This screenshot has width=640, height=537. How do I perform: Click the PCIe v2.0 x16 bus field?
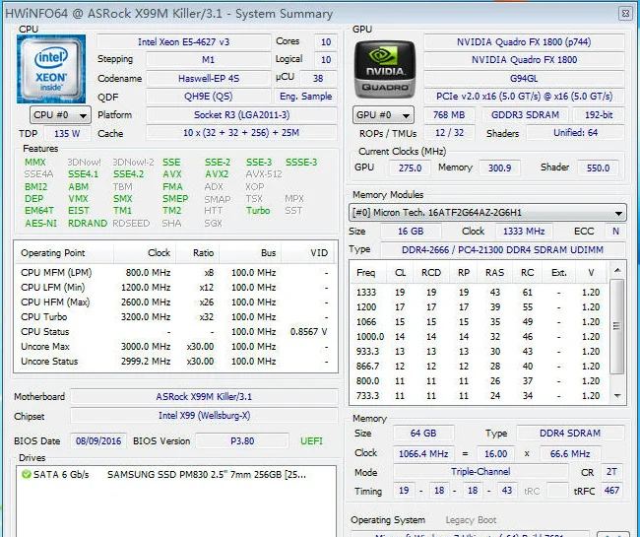pyautogui.click(x=524, y=97)
